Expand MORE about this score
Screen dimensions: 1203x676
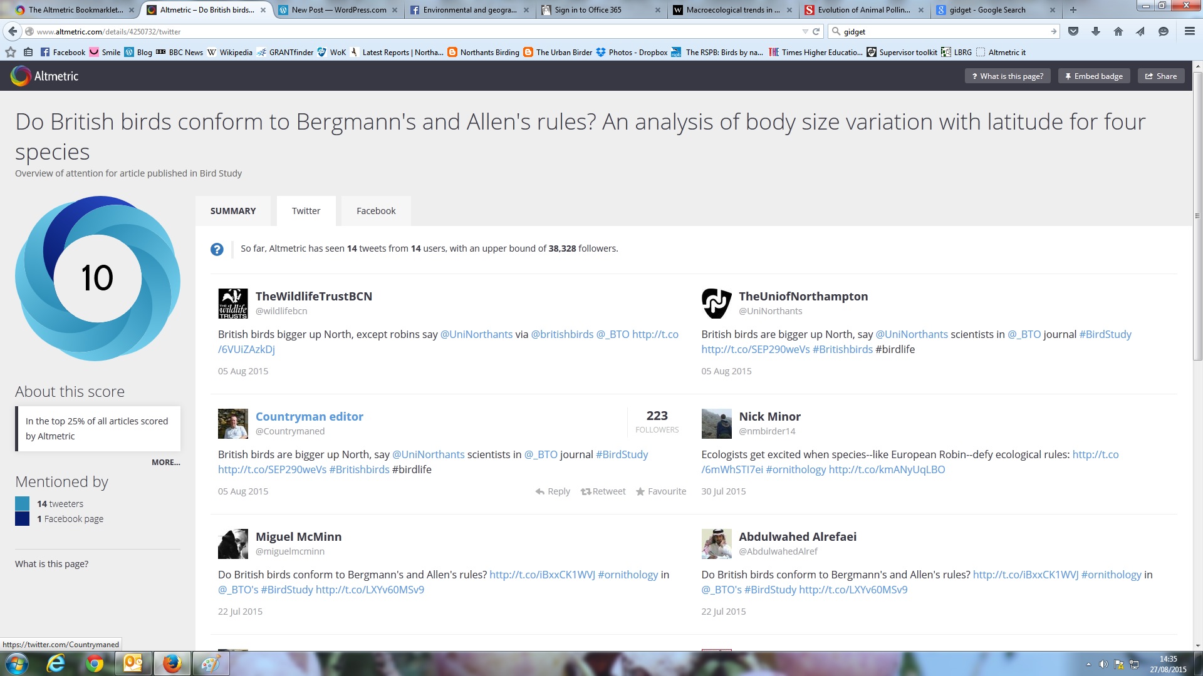[165, 462]
